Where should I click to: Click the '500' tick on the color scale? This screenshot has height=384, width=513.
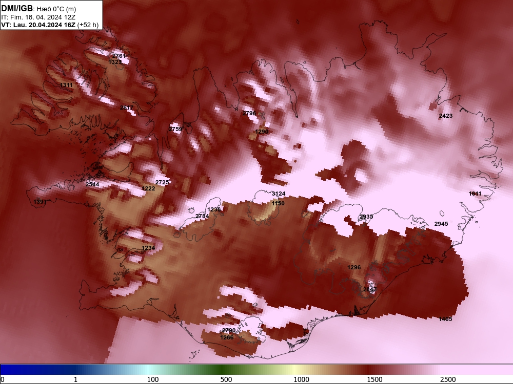tap(226, 379)
